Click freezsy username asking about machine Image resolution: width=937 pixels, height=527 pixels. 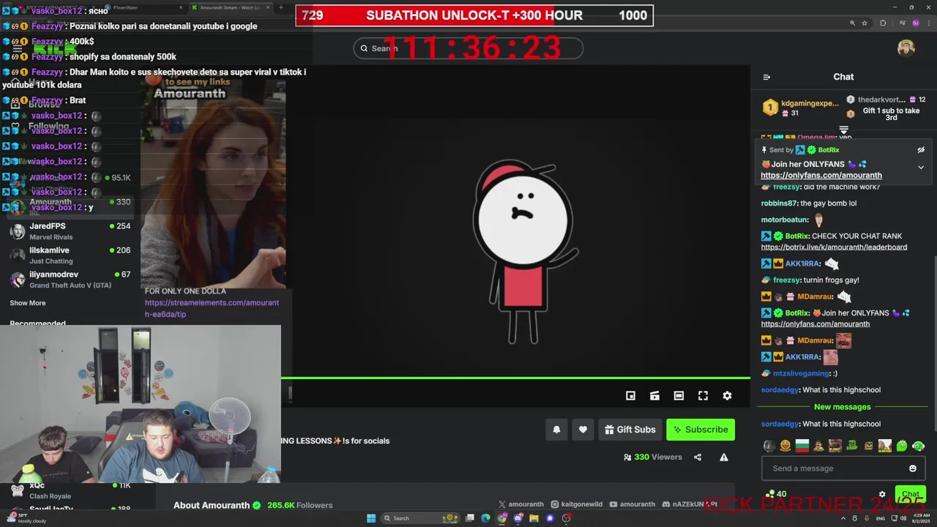[x=787, y=187]
